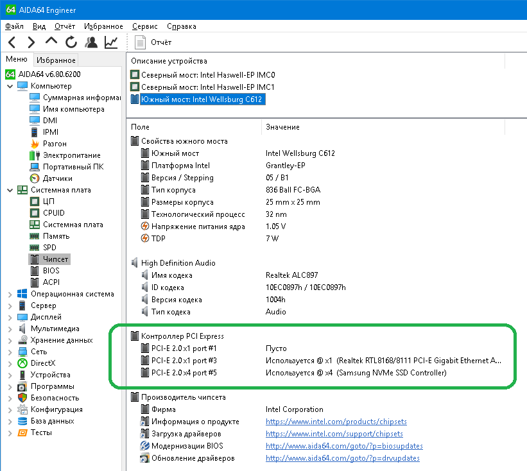The width and height of the screenshot is (527, 471).
Task: Open the IPMI server icon
Action: coord(34,132)
